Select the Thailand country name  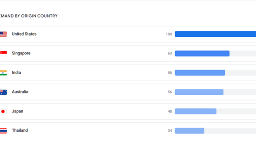tap(20, 130)
